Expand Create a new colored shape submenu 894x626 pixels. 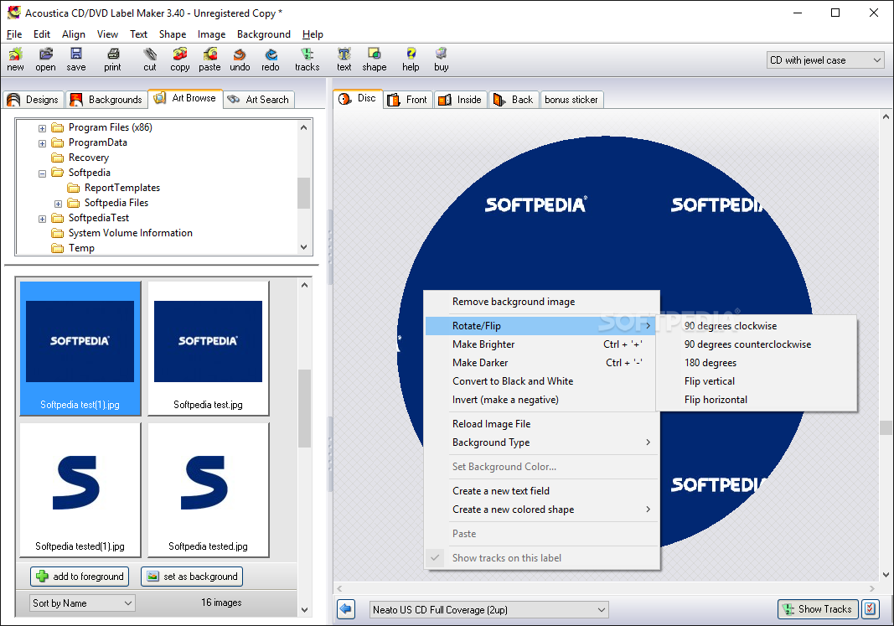point(542,510)
